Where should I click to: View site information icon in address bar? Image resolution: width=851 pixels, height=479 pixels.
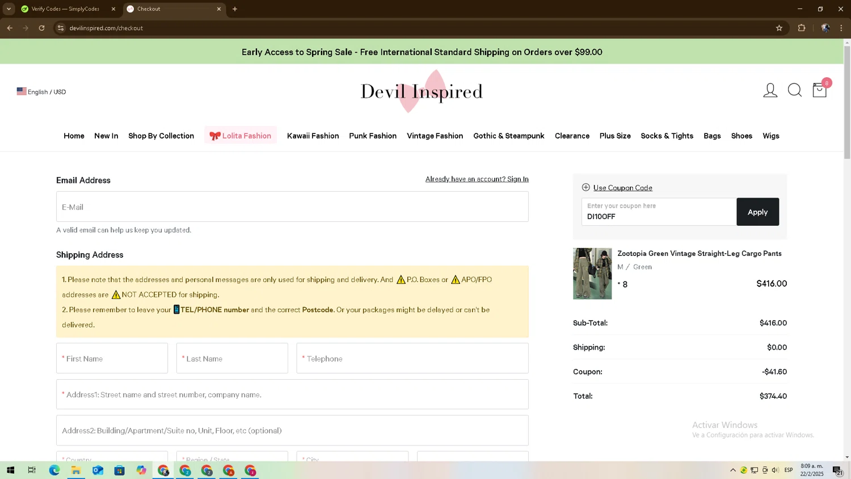pyautogui.click(x=61, y=28)
